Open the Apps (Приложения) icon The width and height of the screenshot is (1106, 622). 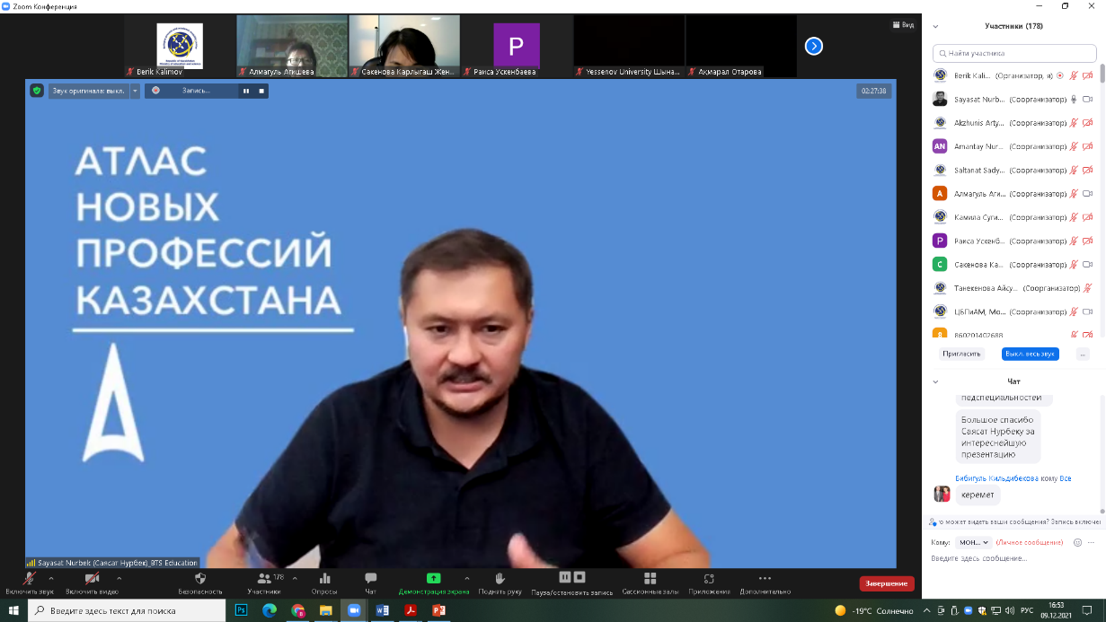point(709,579)
